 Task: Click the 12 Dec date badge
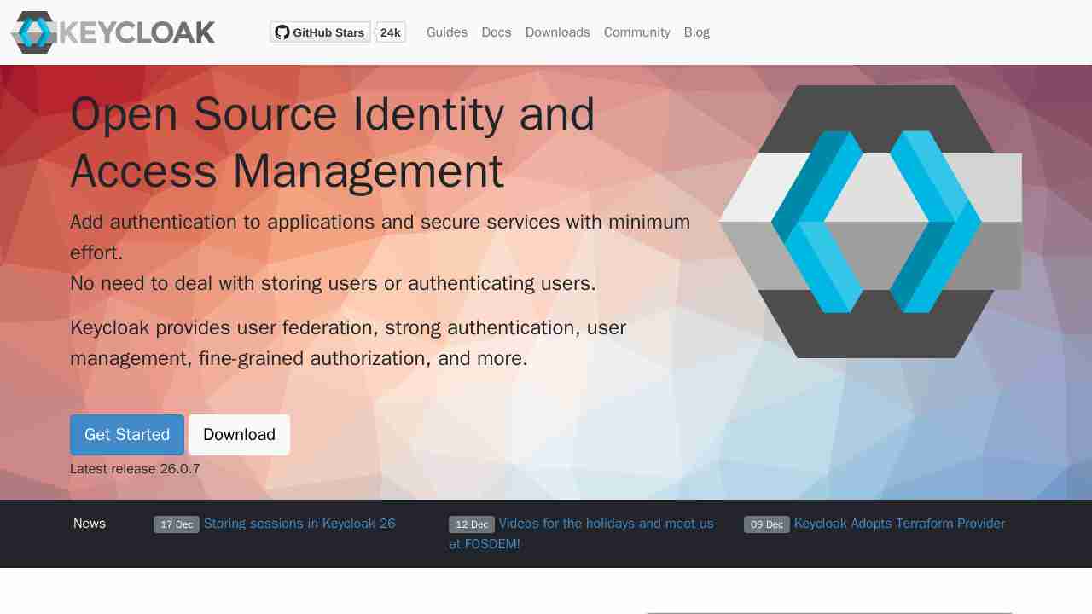[472, 524]
